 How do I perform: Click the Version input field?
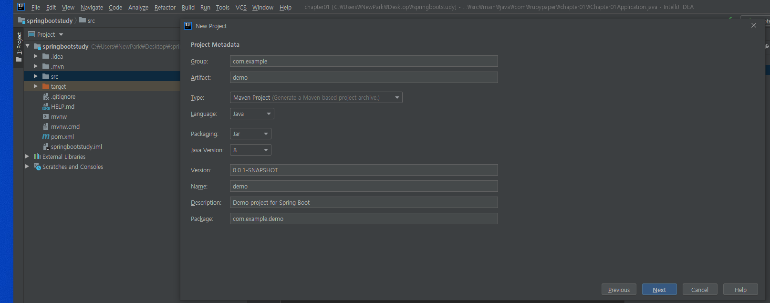[x=364, y=170]
